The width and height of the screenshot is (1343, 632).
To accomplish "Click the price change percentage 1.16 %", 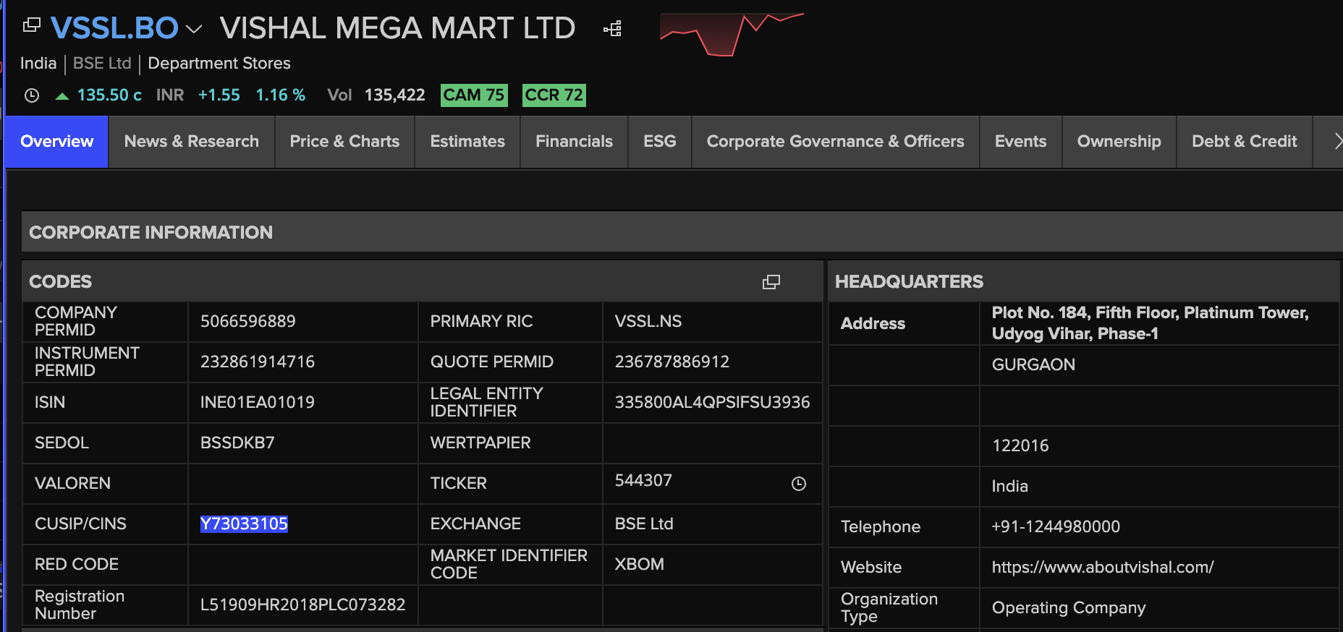I will tap(281, 95).
